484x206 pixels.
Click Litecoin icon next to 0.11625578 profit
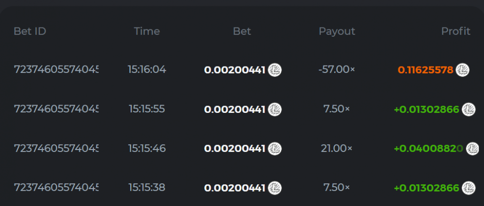tap(463, 70)
